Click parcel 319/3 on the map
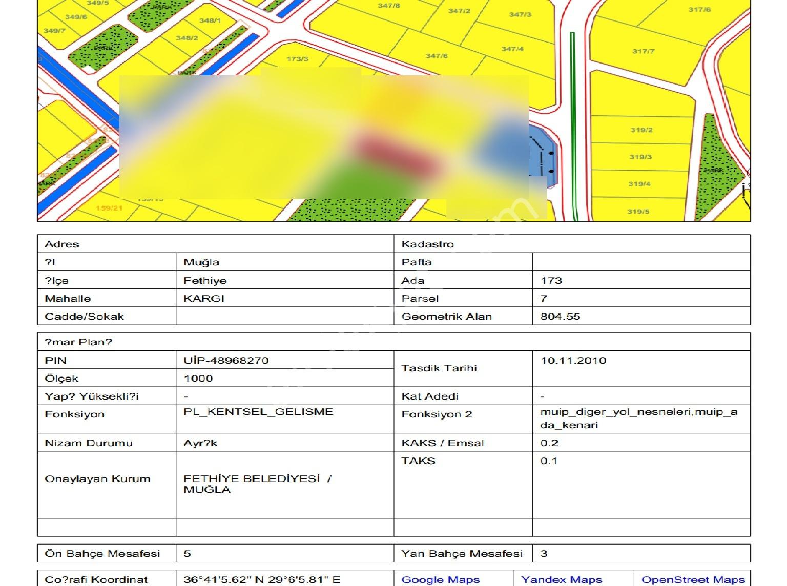Screen dimensions: 787x586 (640, 157)
